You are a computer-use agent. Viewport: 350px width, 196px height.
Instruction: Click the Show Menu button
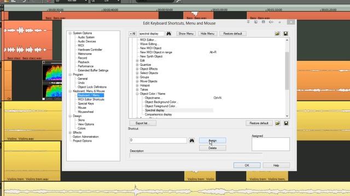(186, 34)
